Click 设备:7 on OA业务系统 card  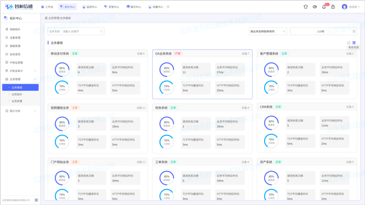click(x=245, y=54)
